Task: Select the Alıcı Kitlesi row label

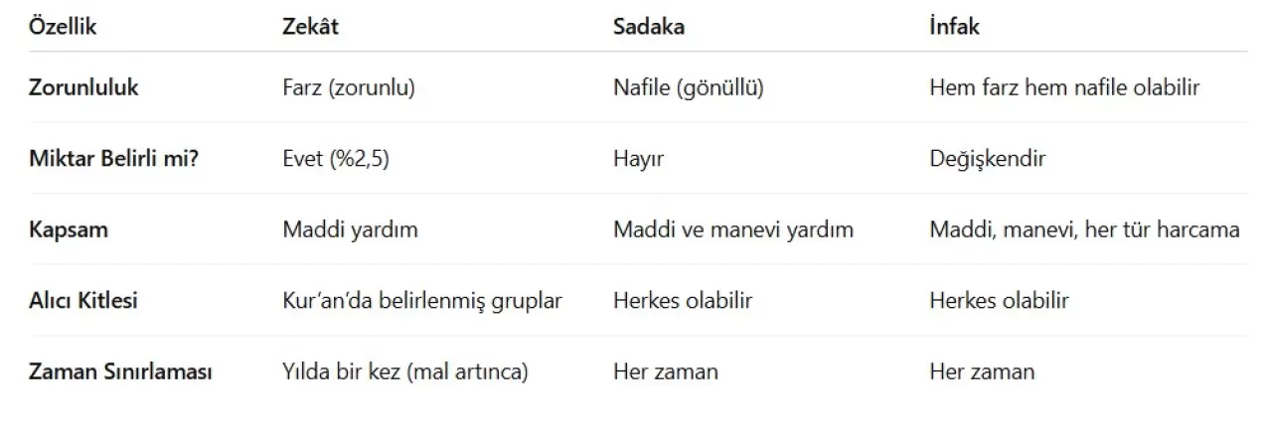Action: click(83, 300)
